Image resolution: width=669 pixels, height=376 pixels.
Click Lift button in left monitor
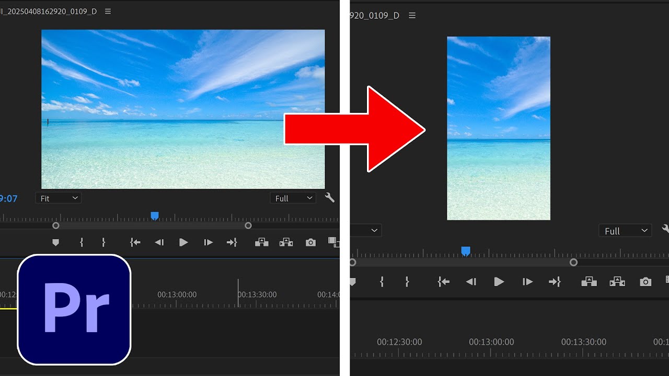[x=261, y=242]
